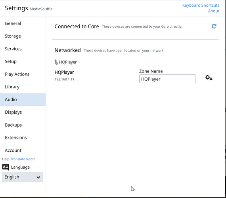Select the Audio settings tab
This screenshot has height=198, width=226.
pyautogui.click(x=23, y=99)
